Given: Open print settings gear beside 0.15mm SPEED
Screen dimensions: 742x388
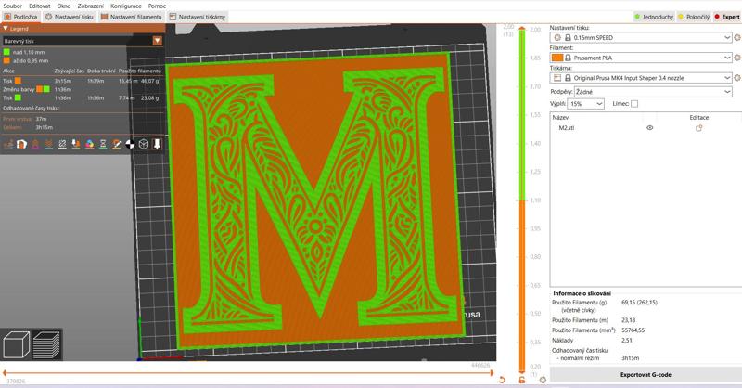Looking at the screenshot, I should [737, 37].
